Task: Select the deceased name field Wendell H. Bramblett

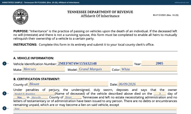Action: pyautogui.click(x=34, y=94)
